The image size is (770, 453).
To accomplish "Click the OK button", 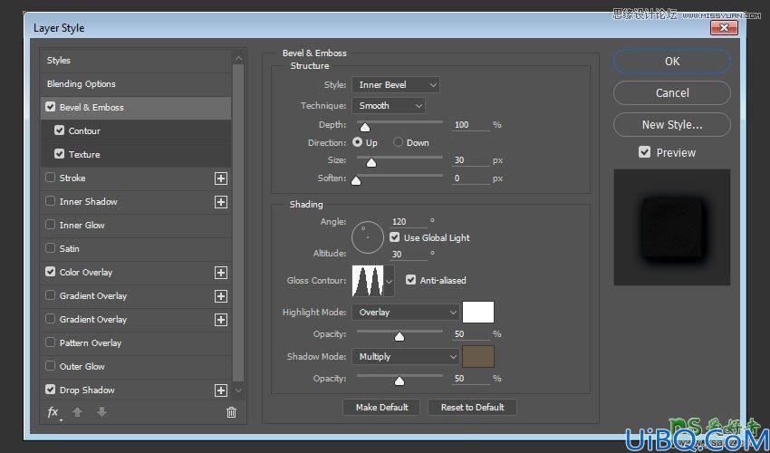I will tap(672, 62).
